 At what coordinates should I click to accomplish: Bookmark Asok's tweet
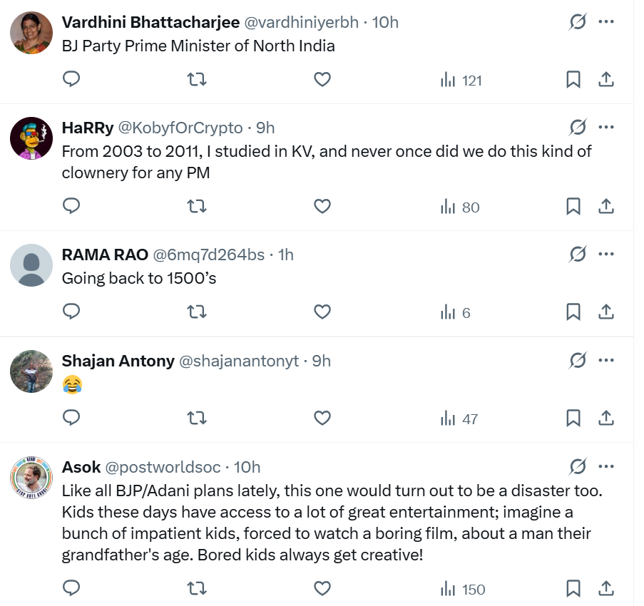573,589
